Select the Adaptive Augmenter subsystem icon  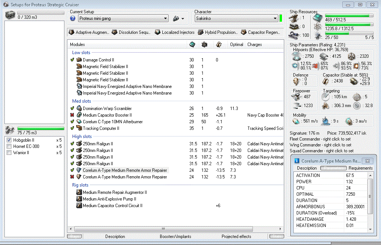coord(71,32)
